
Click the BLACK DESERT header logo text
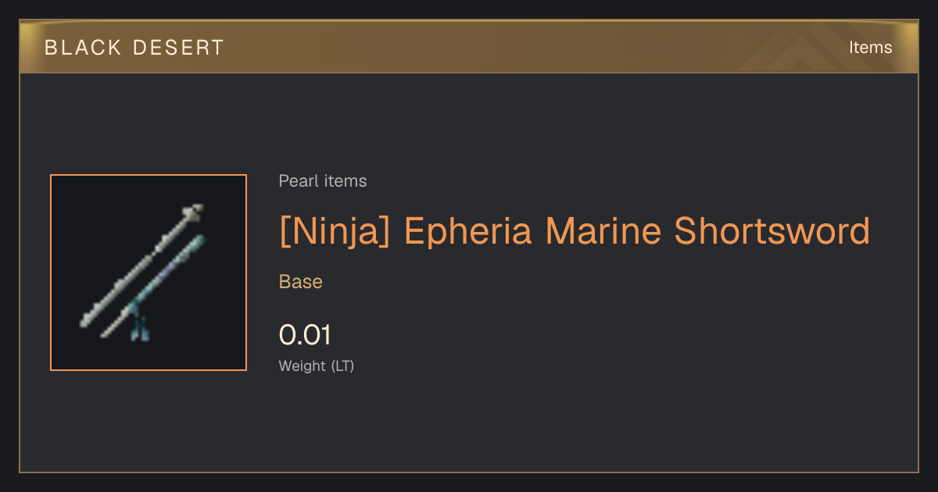(134, 48)
